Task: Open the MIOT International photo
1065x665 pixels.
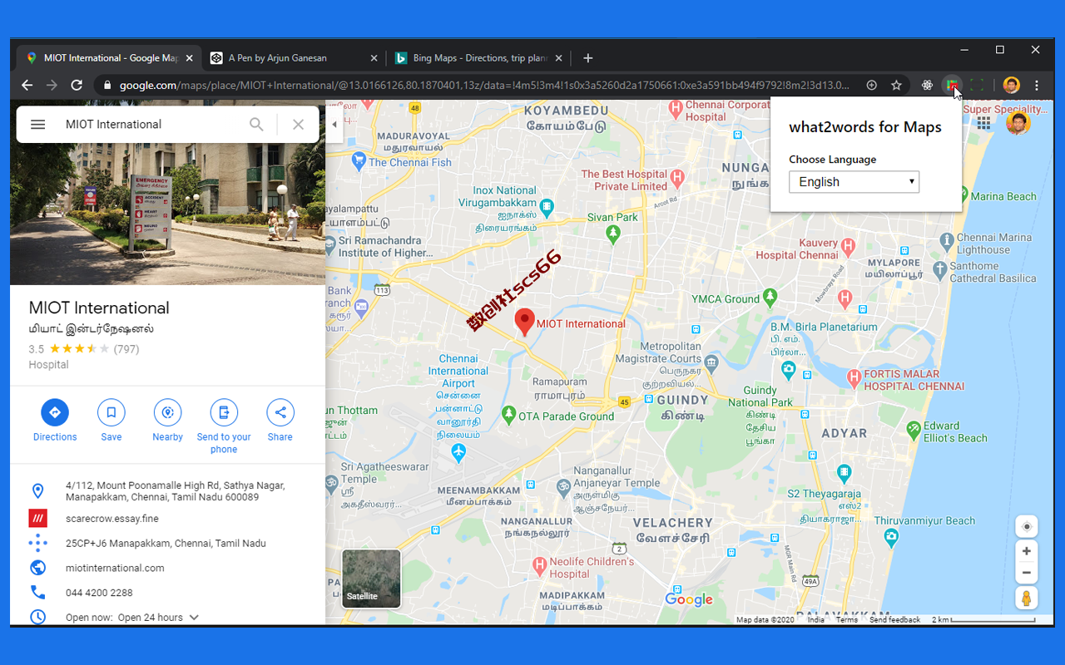Action: (167, 214)
